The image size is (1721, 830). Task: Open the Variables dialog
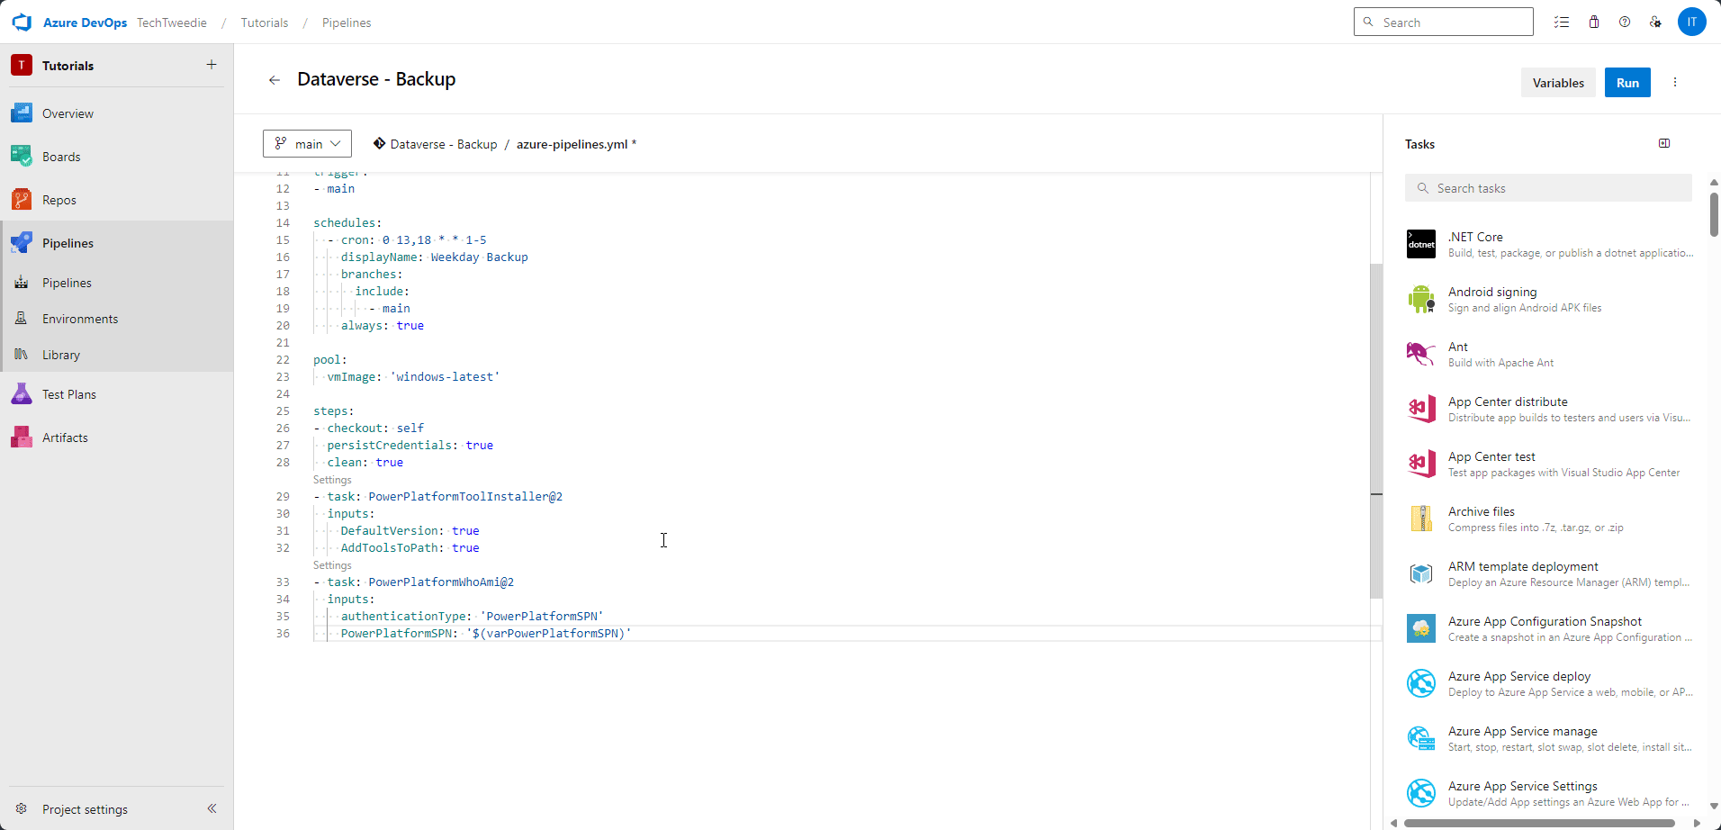tap(1557, 82)
